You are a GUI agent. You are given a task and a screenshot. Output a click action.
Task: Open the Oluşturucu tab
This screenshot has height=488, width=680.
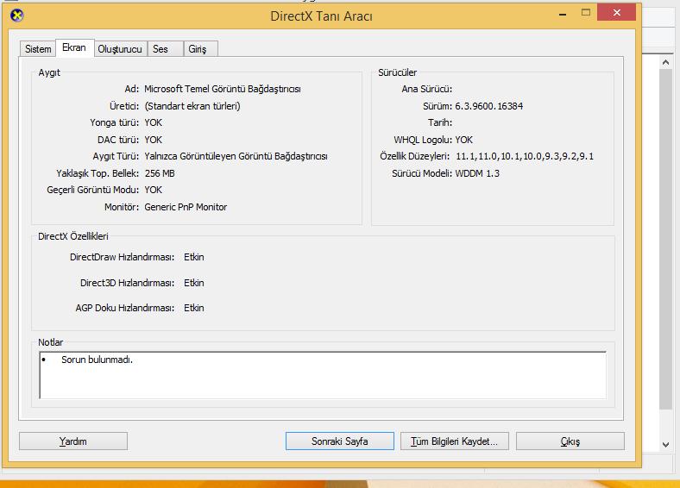point(120,49)
